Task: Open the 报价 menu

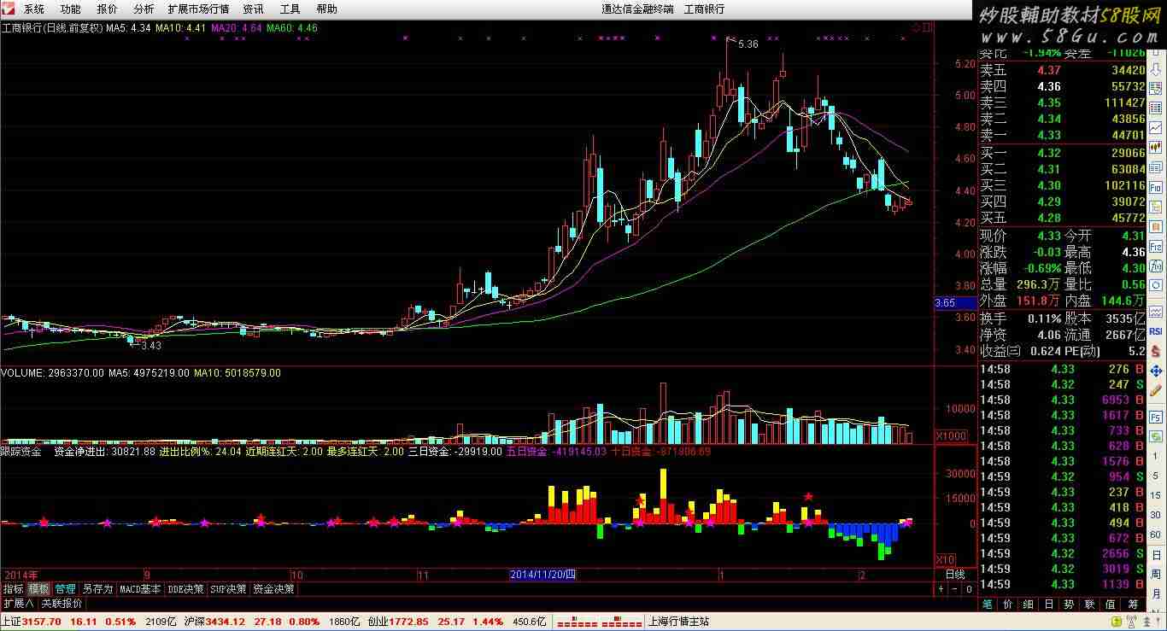Action: 108,9
